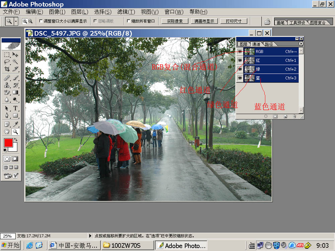Screen dimensions: 335x251
Task: Pick the Lasso tool
Action: tap(7, 62)
